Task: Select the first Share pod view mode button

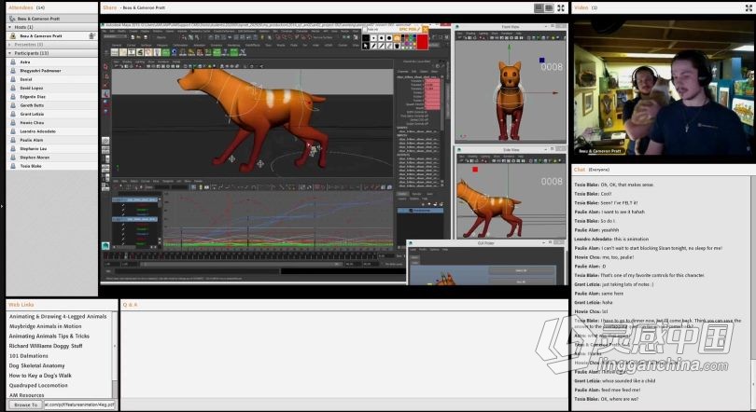Action: coord(539,7)
